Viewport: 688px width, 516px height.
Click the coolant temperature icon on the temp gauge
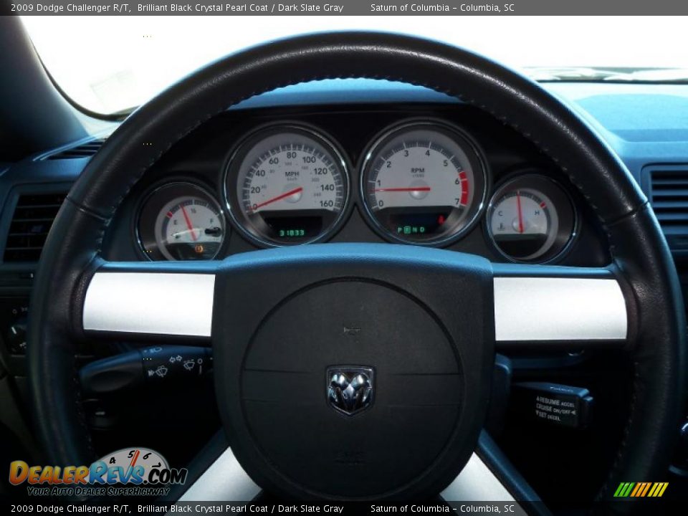point(501,227)
